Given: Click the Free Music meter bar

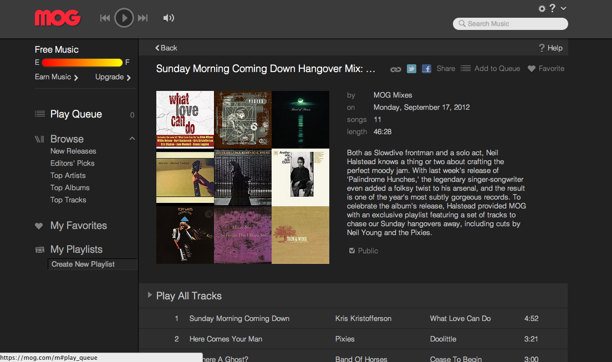Looking at the screenshot, I should [x=82, y=63].
